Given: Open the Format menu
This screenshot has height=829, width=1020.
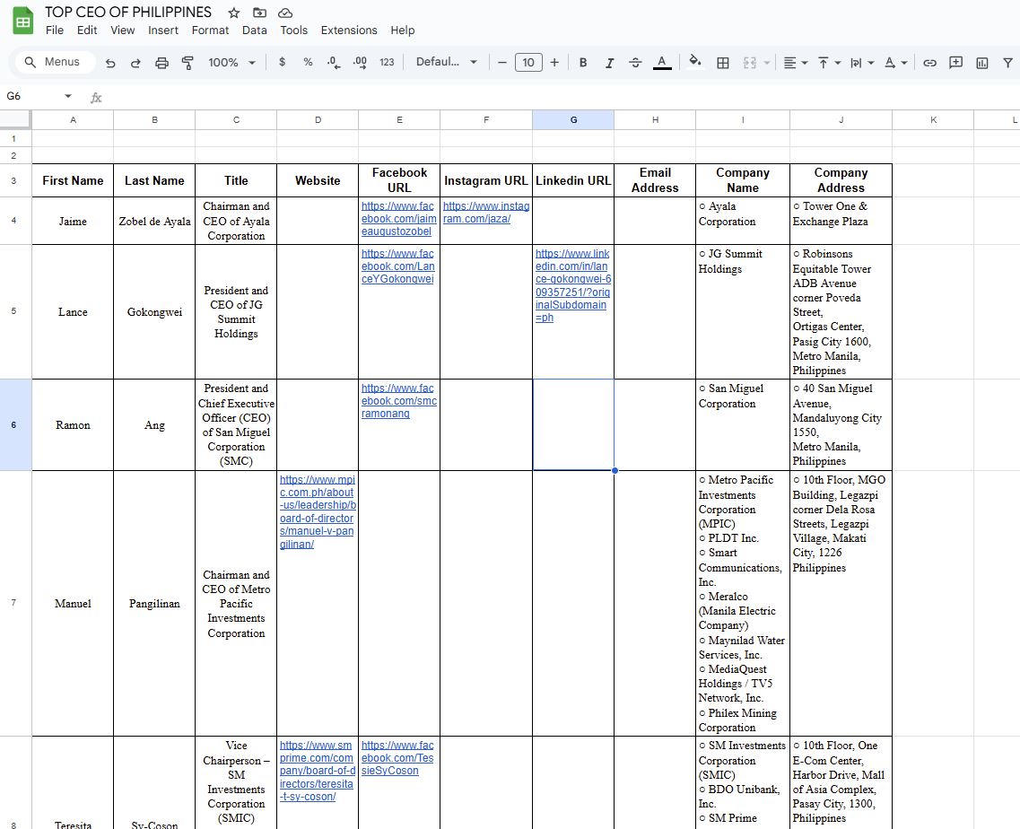Looking at the screenshot, I should click(x=210, y=31).
